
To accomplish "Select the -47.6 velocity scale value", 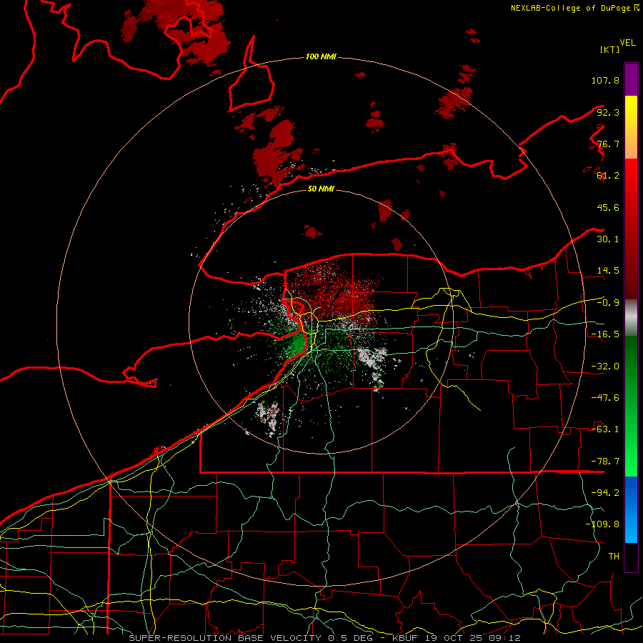I will click(x=605, y=398).
